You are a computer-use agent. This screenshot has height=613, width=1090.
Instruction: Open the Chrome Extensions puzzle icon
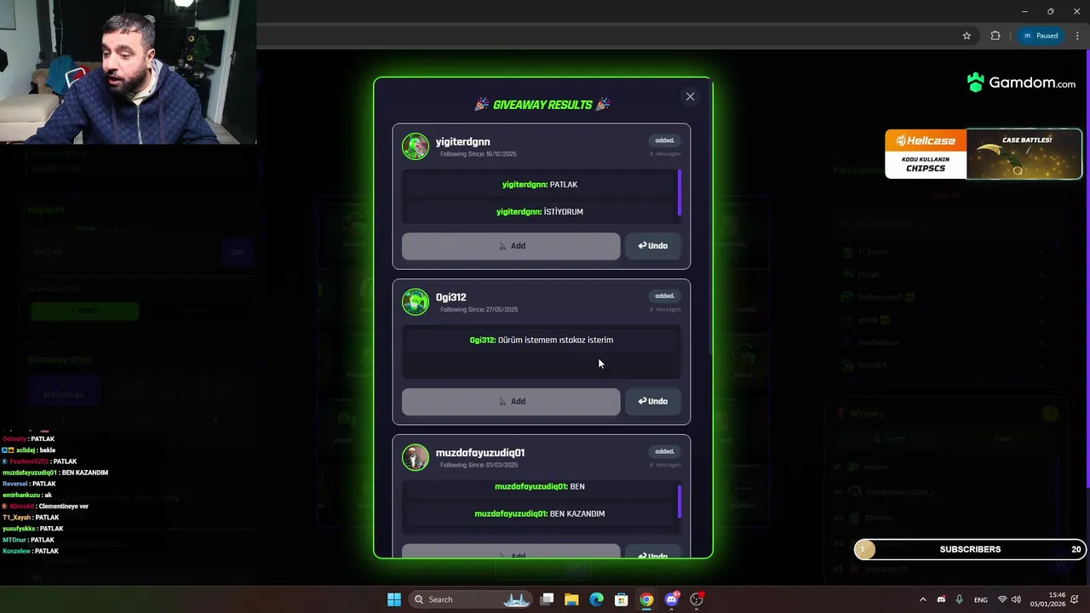point(995,36)
